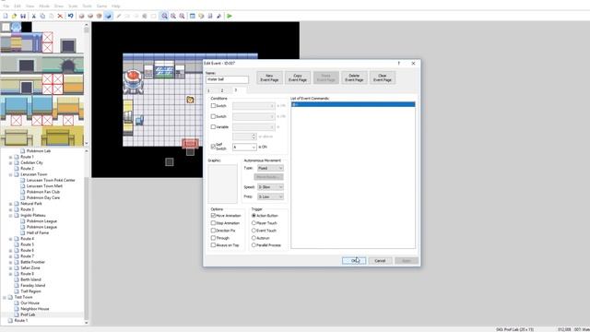This screenshot has width=590, height=332.
Task: Open the Game menu
Action: point(101,6)
